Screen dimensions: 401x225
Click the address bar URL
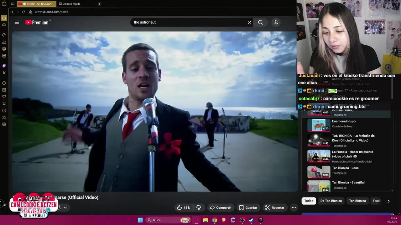coord(51,12)
